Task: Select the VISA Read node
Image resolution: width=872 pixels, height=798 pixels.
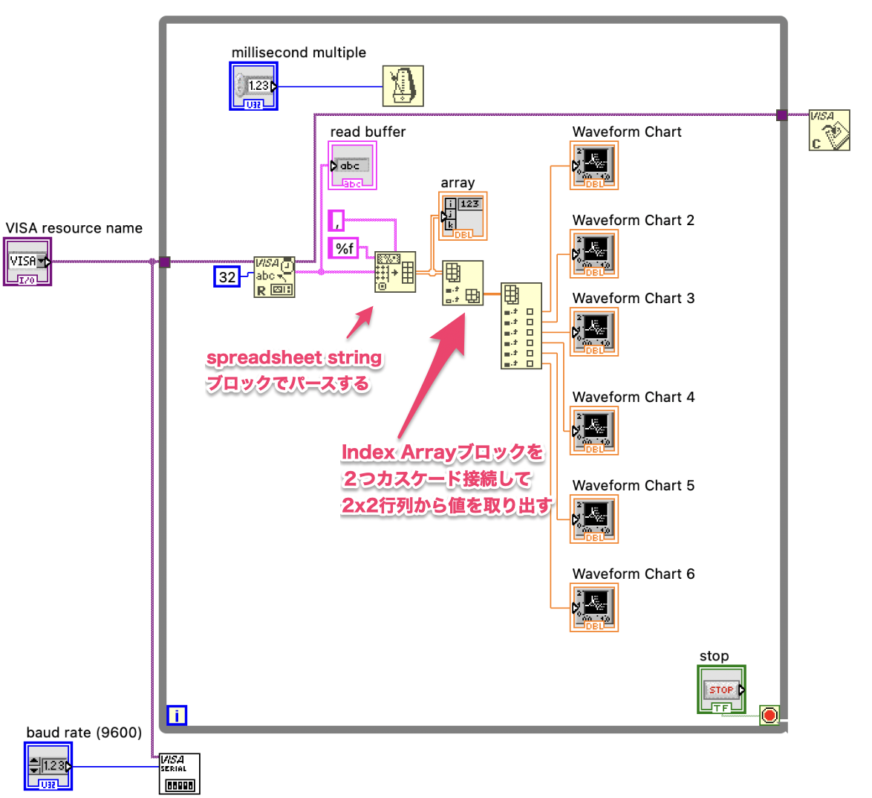Action: 274,276
